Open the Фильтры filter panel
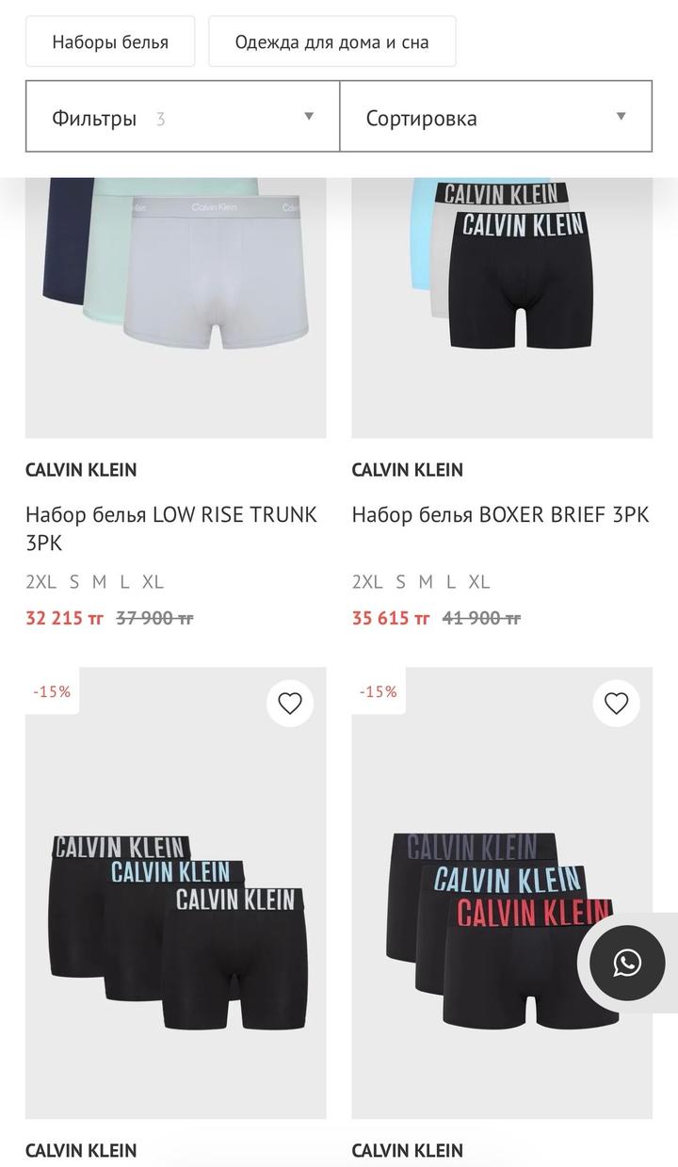The height and width of the screenshot is (1167, 678). (x=183, y=117)
